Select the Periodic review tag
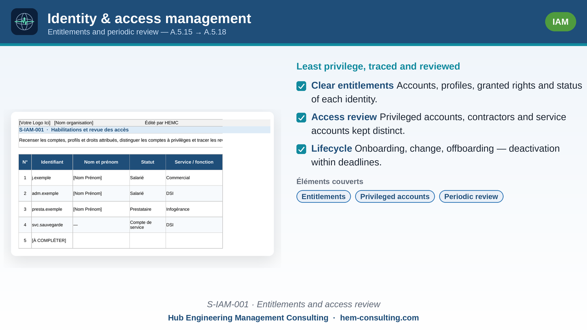 click(x=471, y=197)
